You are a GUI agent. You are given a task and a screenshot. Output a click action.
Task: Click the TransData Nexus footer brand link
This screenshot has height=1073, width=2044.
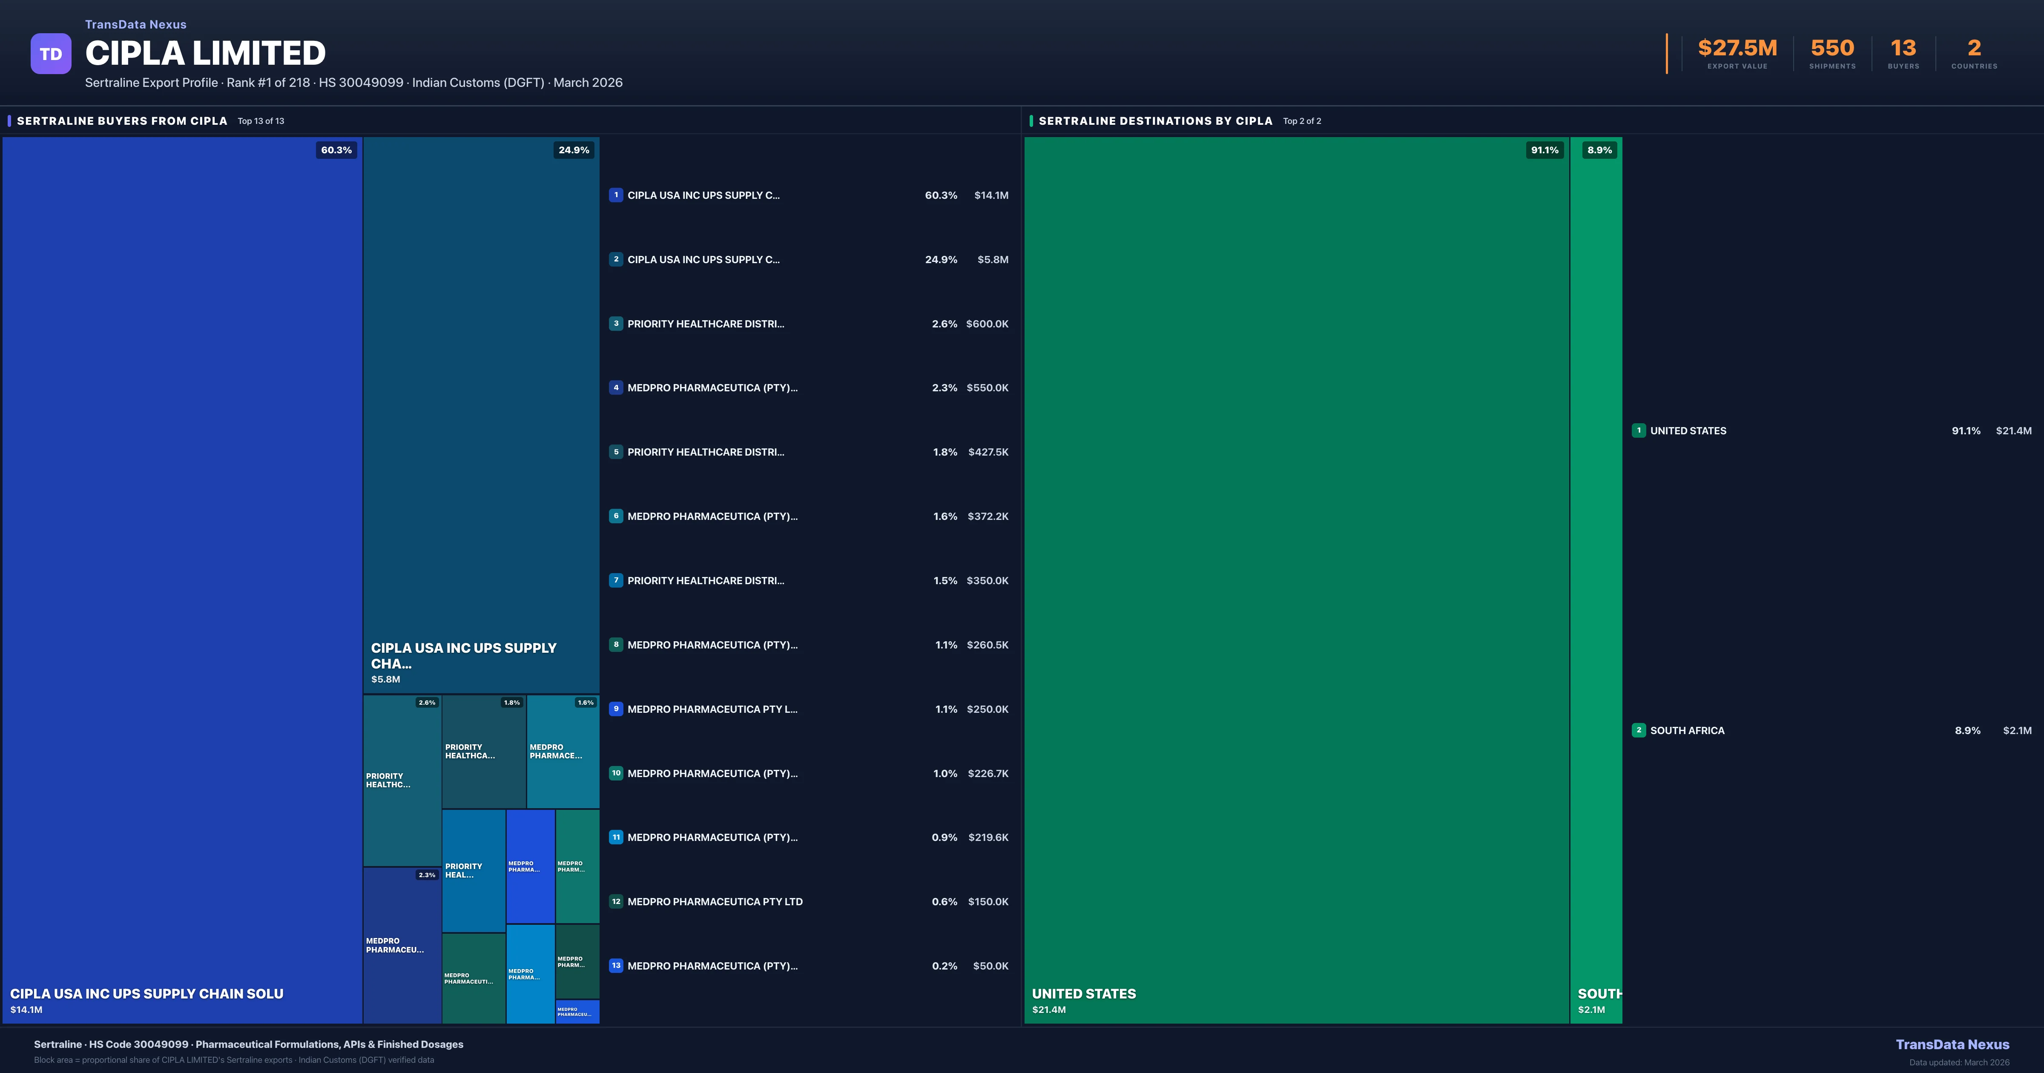1952,1044
